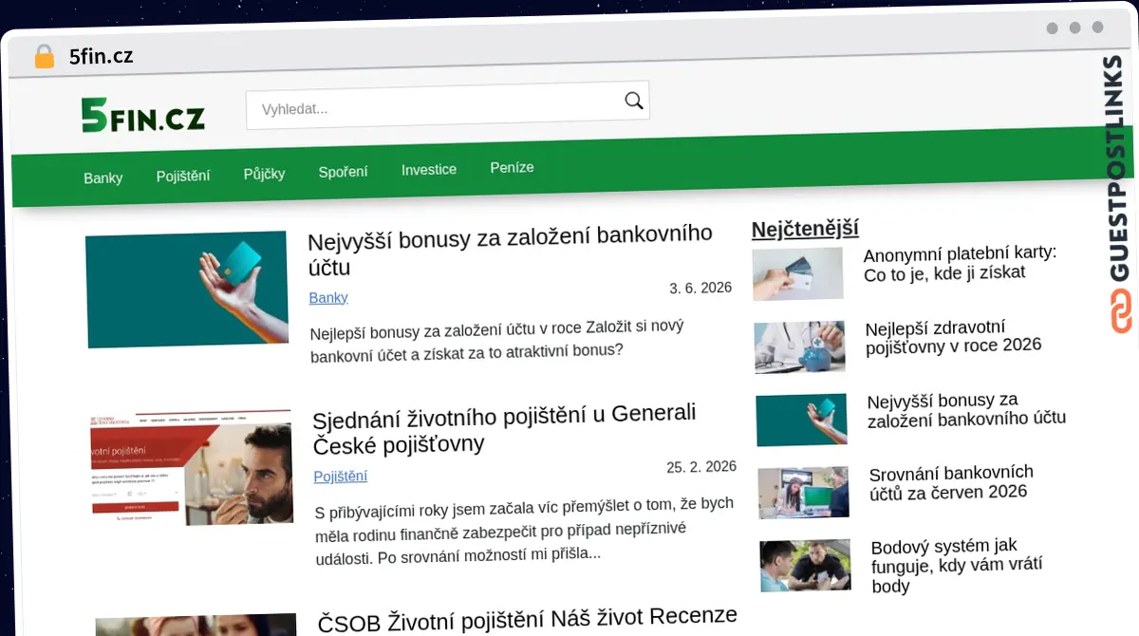The image size is (1139, 636).
Task: Open the Investice menu item
Action: (x=429, y=170)
